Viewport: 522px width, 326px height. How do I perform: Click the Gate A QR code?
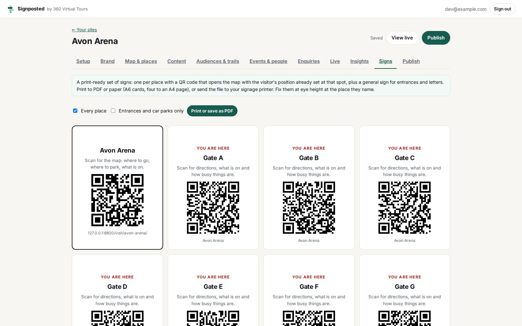213,208
